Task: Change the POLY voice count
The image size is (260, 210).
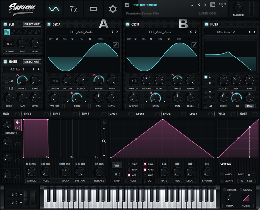Action: (250, 175)
